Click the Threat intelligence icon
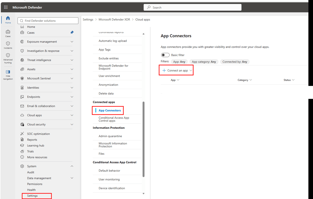The image size is (313, 199). click(x=22, y=60)
